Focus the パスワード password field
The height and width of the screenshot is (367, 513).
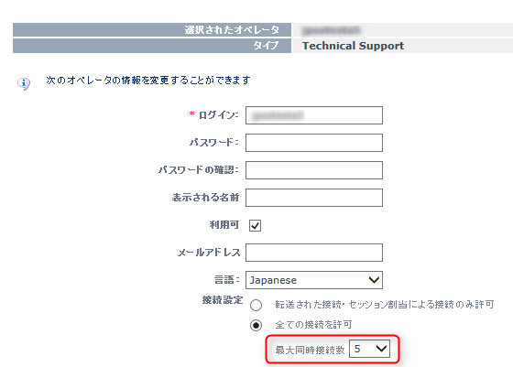(314, 143)
